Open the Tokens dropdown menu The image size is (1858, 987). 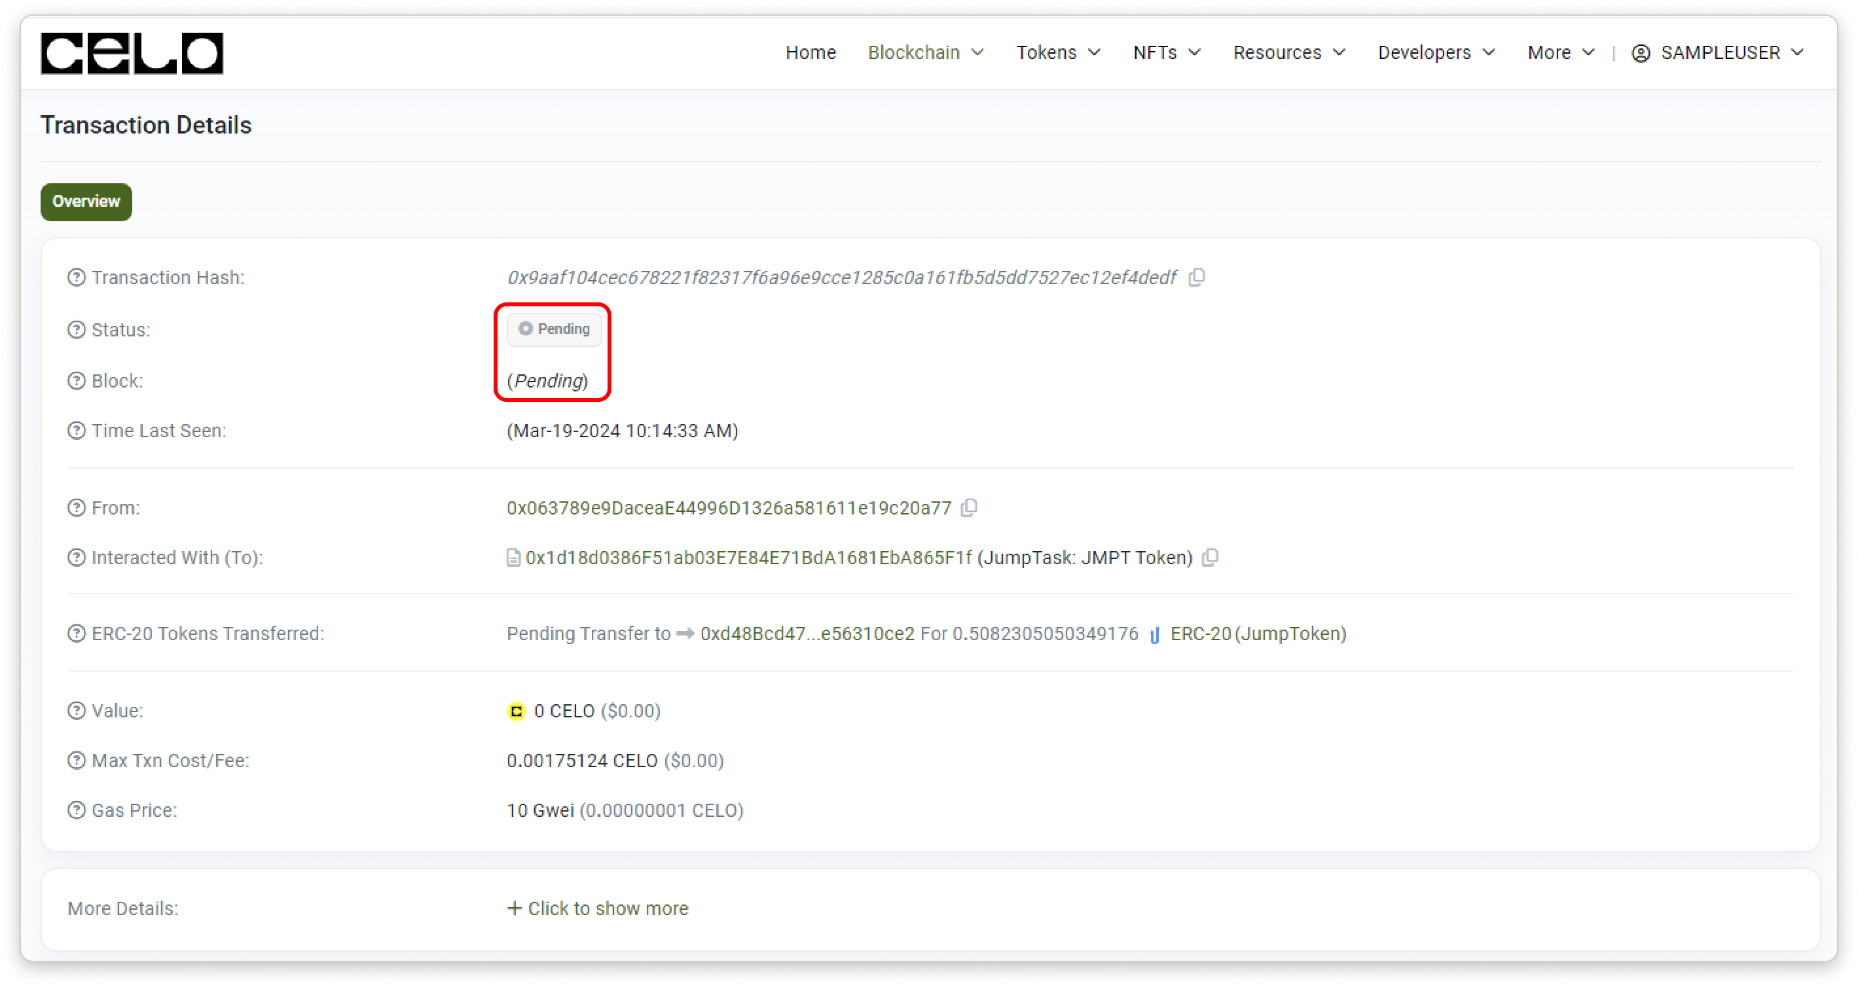pyautogui.click(x=1059, y=52)
